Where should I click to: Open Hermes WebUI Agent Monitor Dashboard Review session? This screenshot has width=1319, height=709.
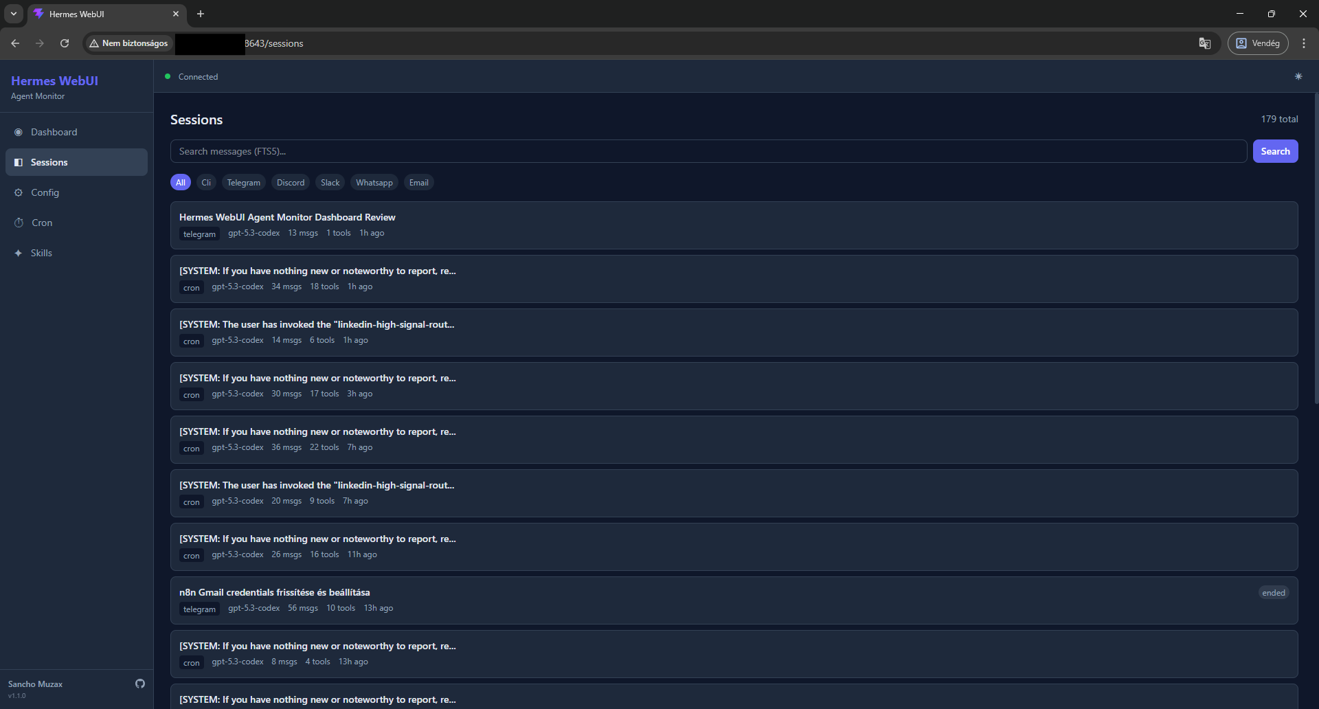734,225
